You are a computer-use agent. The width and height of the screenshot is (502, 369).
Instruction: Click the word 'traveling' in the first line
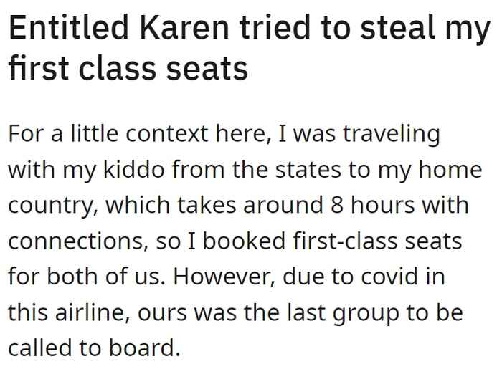pos(392,134)
